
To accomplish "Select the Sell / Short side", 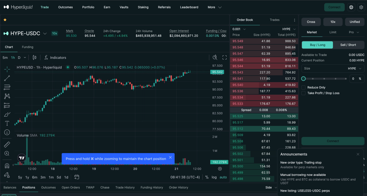I will coord(348,45).
